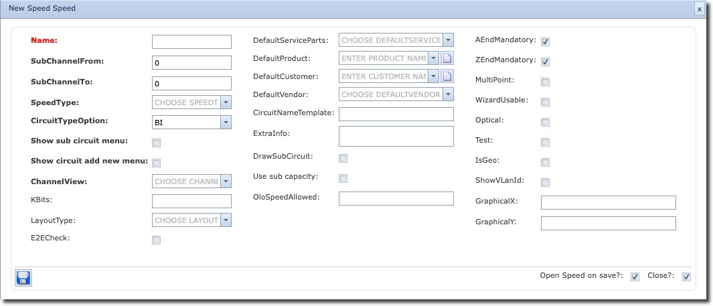Screen dimensions: 713x306
Task: Select the ExtraInfo text area
Action: pyautogui.click(x=396, y=136)
